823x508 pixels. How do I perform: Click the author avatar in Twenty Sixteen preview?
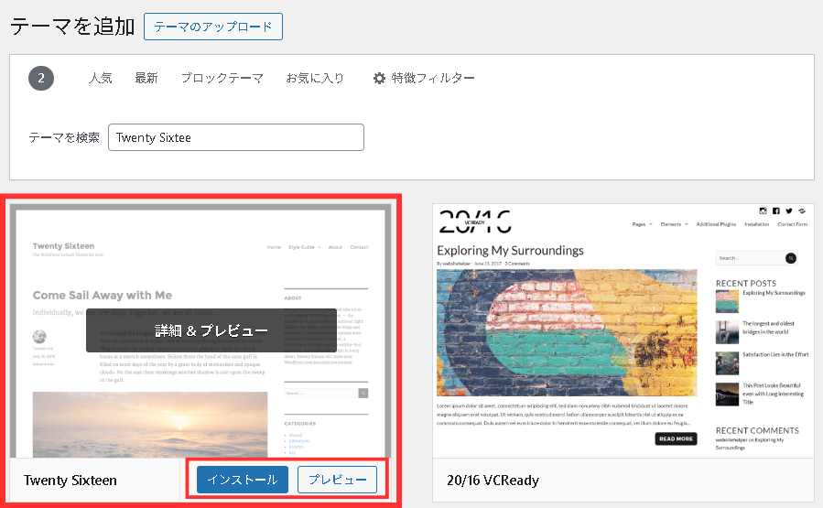(39, 337)
